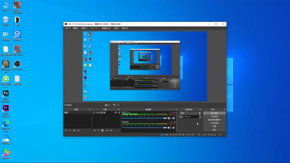This screenshot has height=163, width=290.
Task: Open the transition type dropdown (渐变)
Action: (188, 113)
